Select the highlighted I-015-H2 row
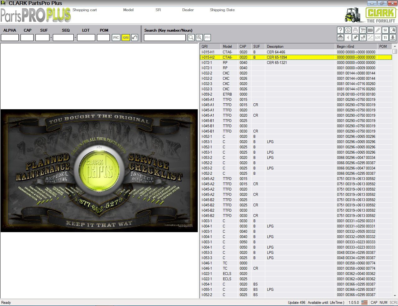398x306 pixels. coord(296,57)
